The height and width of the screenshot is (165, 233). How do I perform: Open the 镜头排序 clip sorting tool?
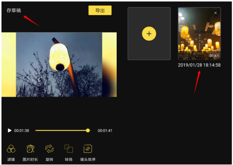click(88, 153)
